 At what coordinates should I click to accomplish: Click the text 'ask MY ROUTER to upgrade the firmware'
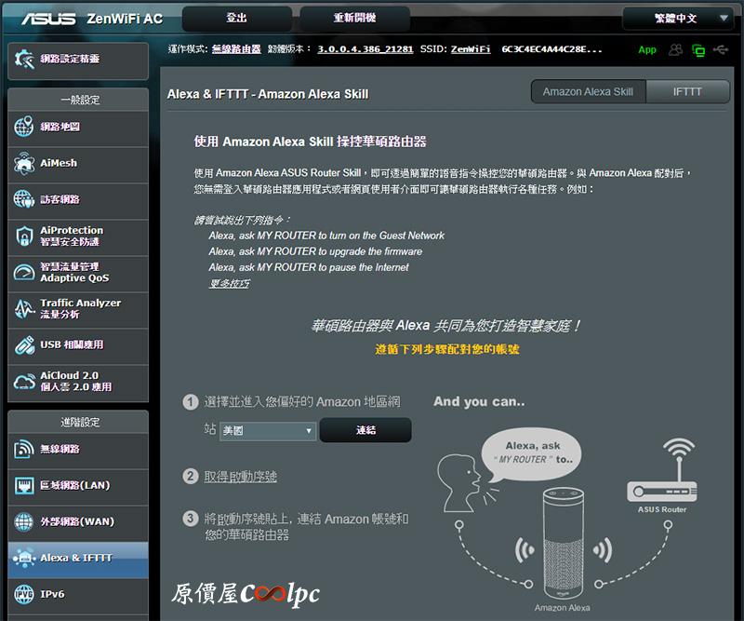[x=331, y=251]
